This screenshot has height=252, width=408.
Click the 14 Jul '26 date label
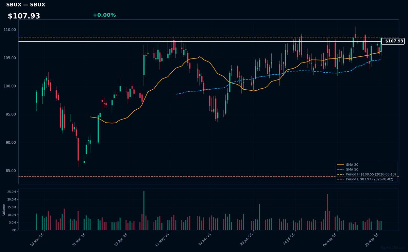pos(288,239)
